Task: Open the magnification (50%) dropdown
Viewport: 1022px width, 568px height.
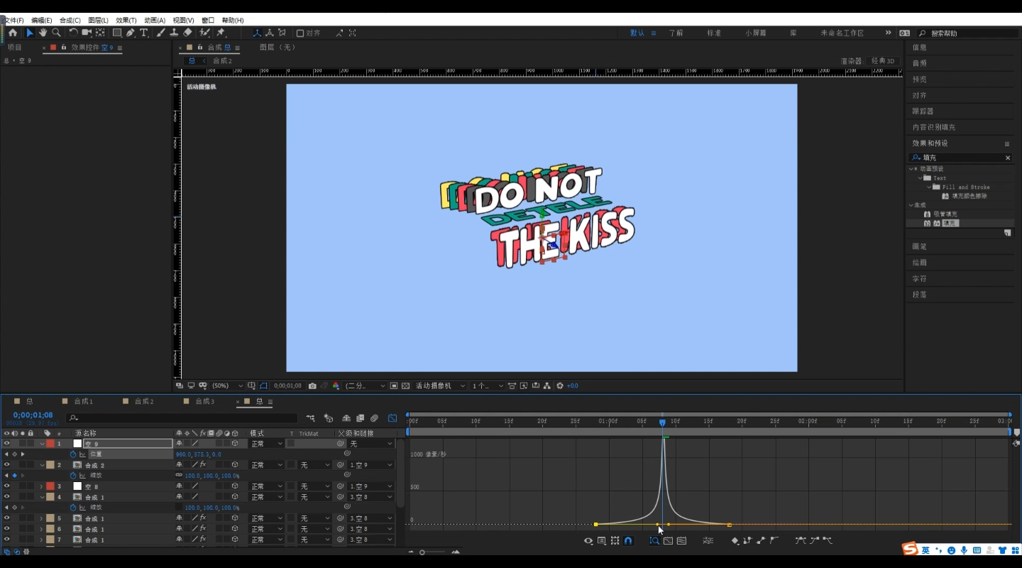Action: click(x=227, y=386)
